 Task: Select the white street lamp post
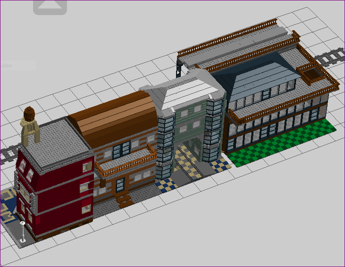pos(23,232)
